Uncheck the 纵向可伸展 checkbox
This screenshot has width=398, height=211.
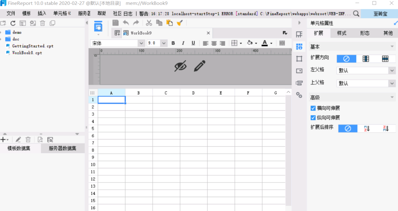click(x=313, y=118)
